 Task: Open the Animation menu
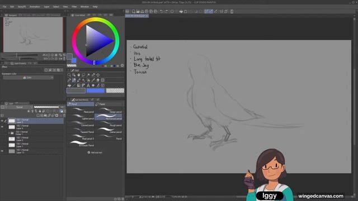[35, 7]
